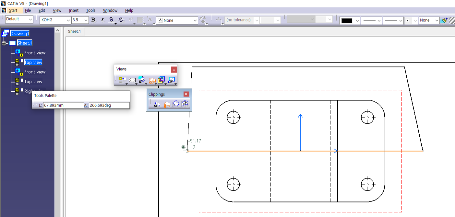Select Drawing1 in the specification tree

[20, 34]
